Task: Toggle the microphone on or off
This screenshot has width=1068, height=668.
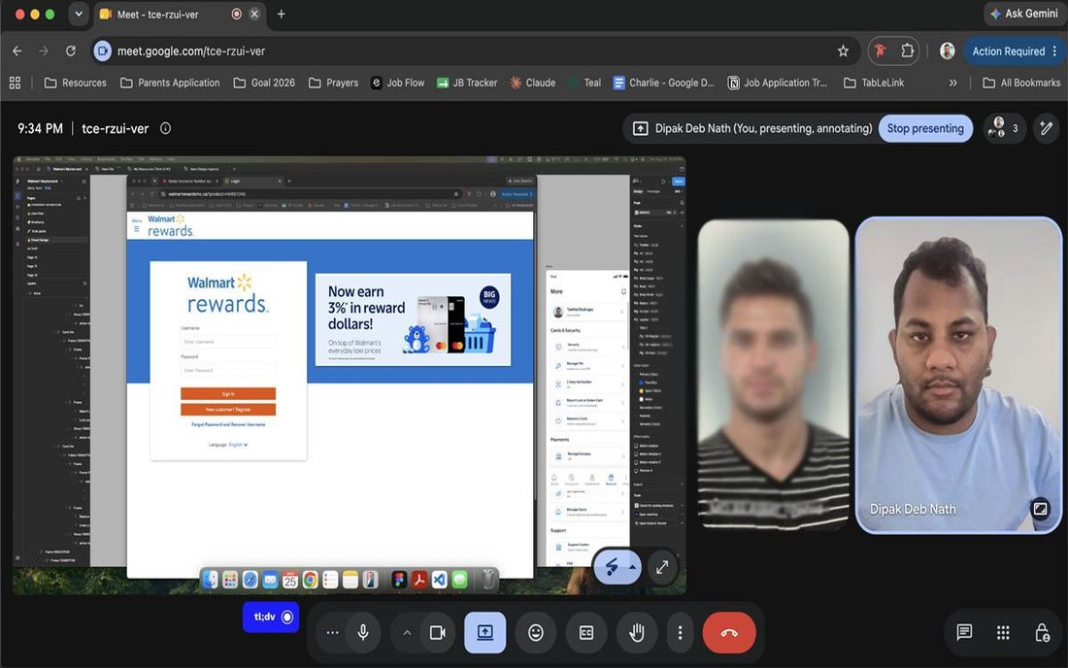Action: [x=363, y=633]
